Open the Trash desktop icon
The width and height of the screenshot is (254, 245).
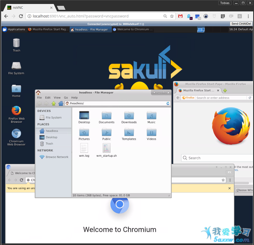click(x=16, y=45)
